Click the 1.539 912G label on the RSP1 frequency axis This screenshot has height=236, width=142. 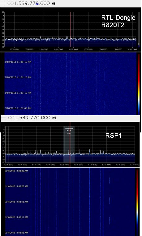(x=93, y=165)
